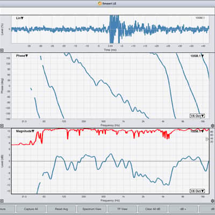Change 1/6 Oct smoothing in the magnitude plot
The width and height of the screenshot is (215, 215).
(197, 191)
